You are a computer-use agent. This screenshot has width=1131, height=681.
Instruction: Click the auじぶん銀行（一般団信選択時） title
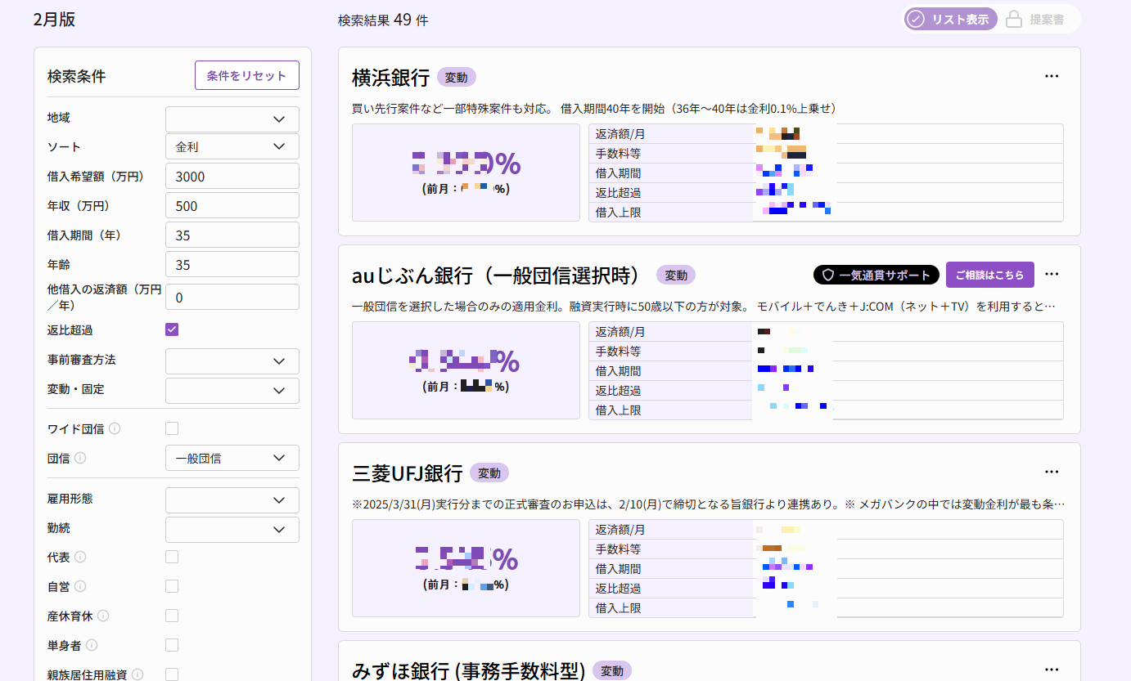coord(500,276)
